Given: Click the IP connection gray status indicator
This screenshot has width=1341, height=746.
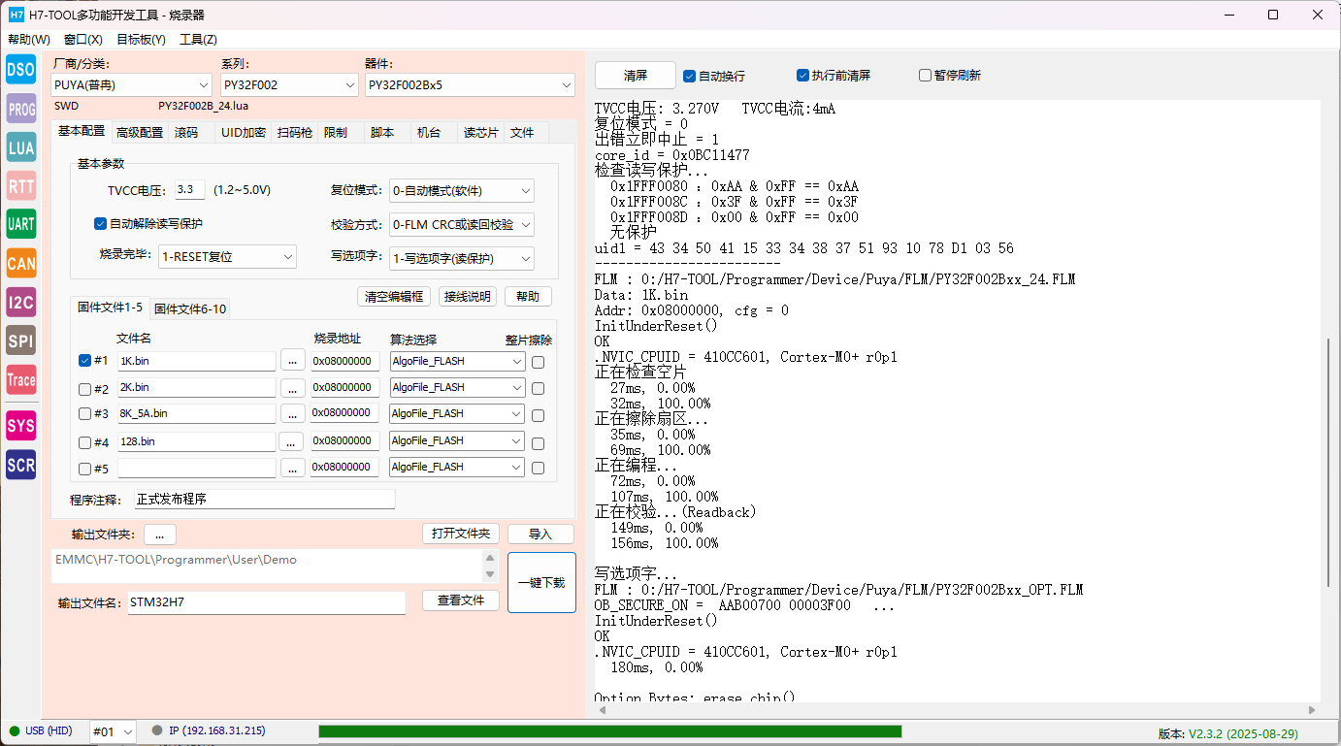Looking at the screenshot, I should pyautogui.click(x=157, y=730).
